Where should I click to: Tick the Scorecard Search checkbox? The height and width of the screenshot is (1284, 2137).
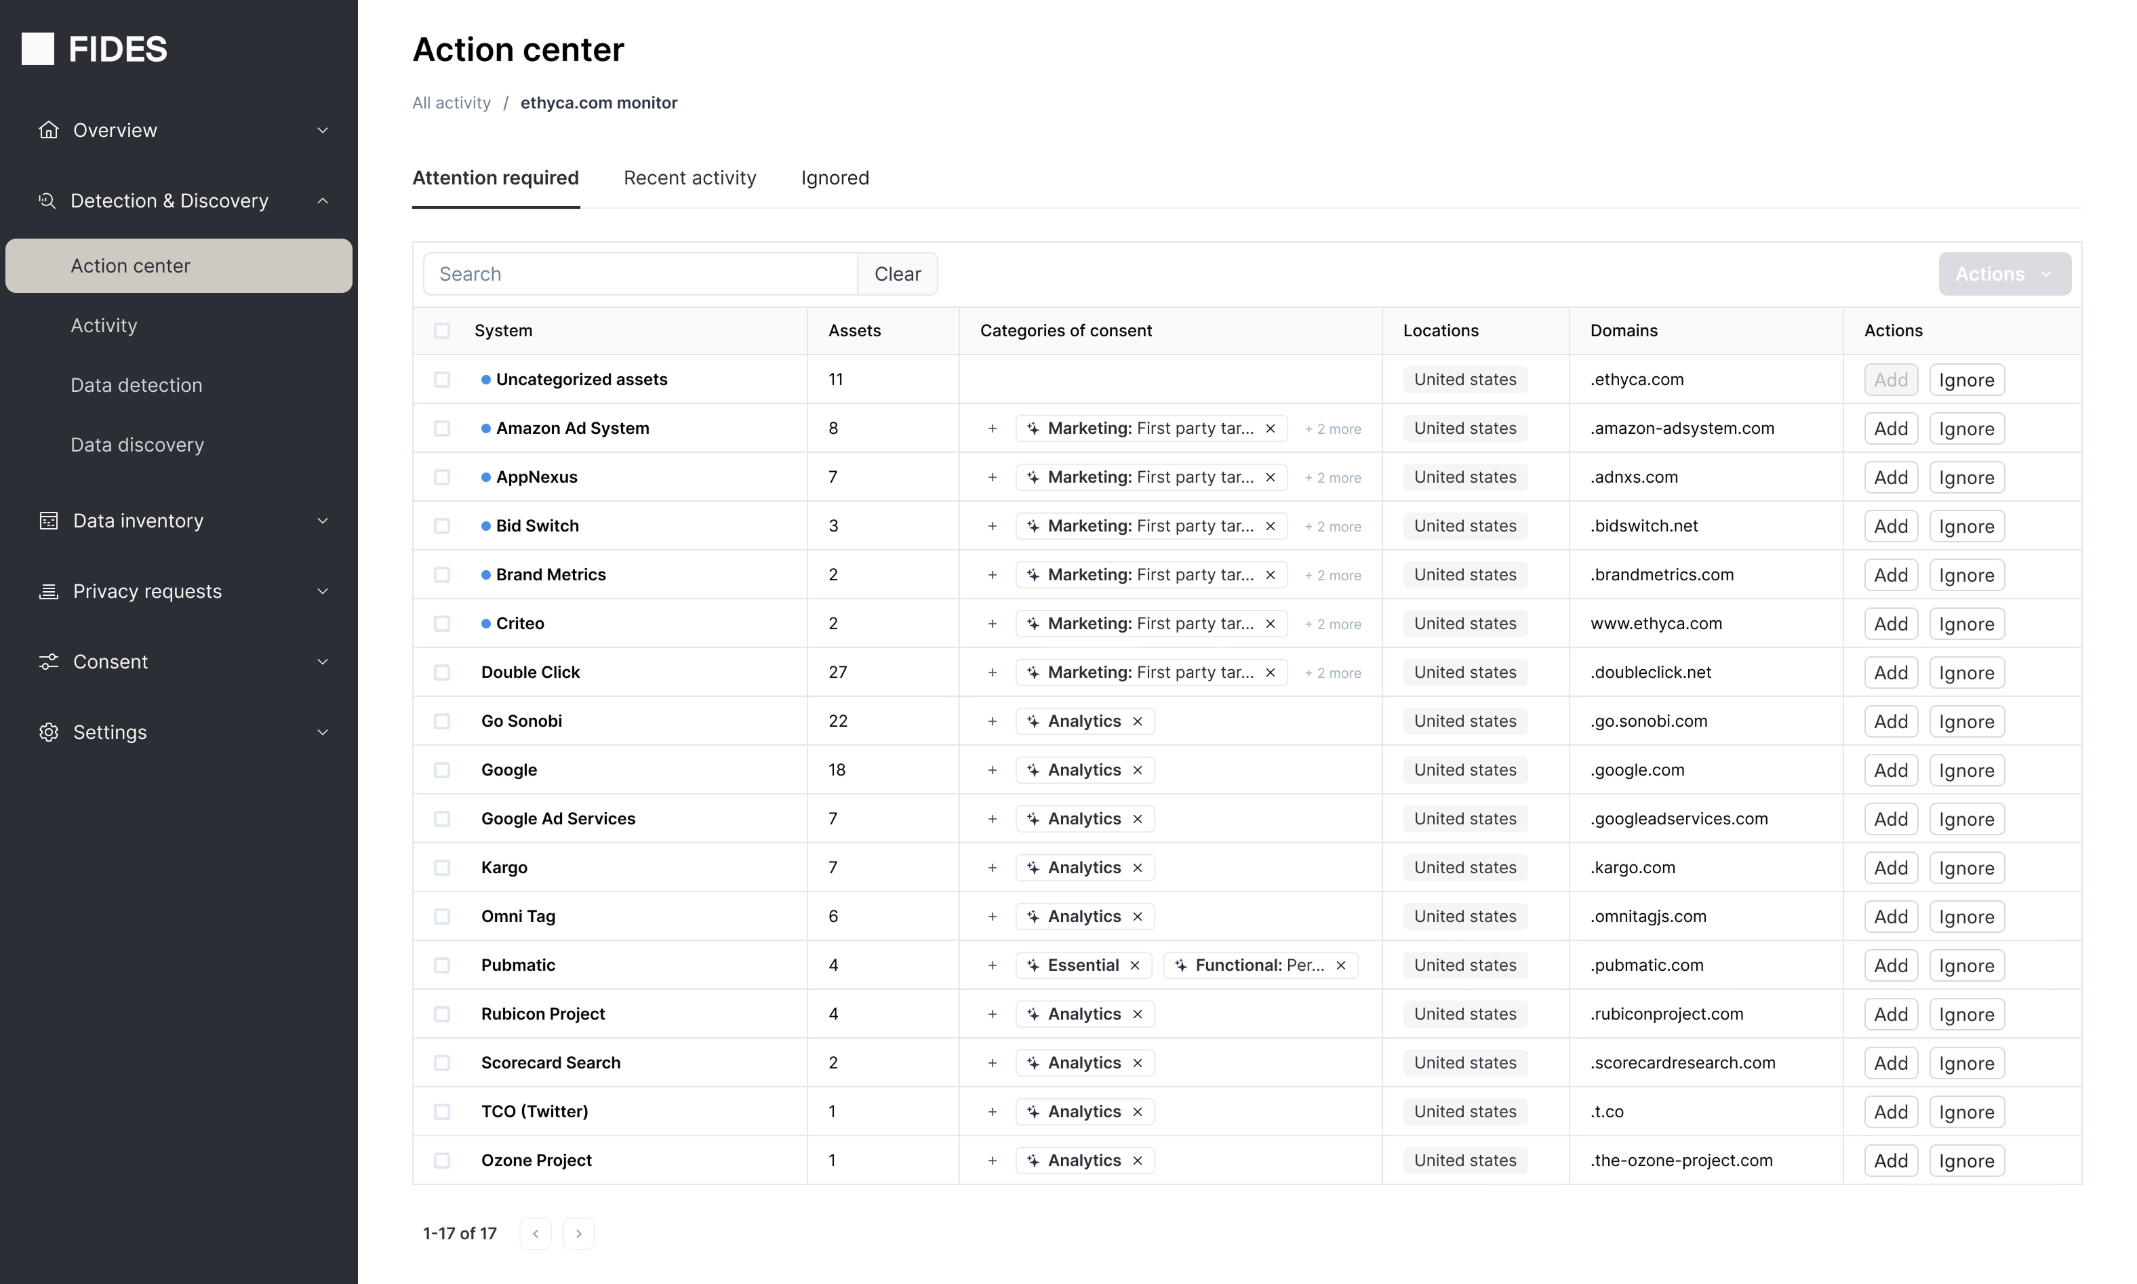tap(442, 1064)
